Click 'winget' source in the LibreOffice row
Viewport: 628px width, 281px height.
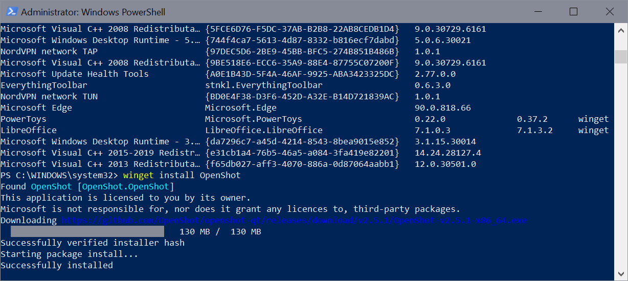[594, 131]
